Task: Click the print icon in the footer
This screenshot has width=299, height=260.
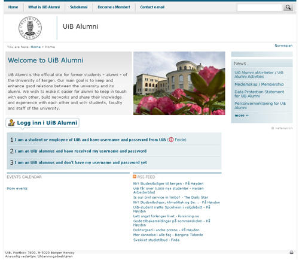Action: pos(291,252)
